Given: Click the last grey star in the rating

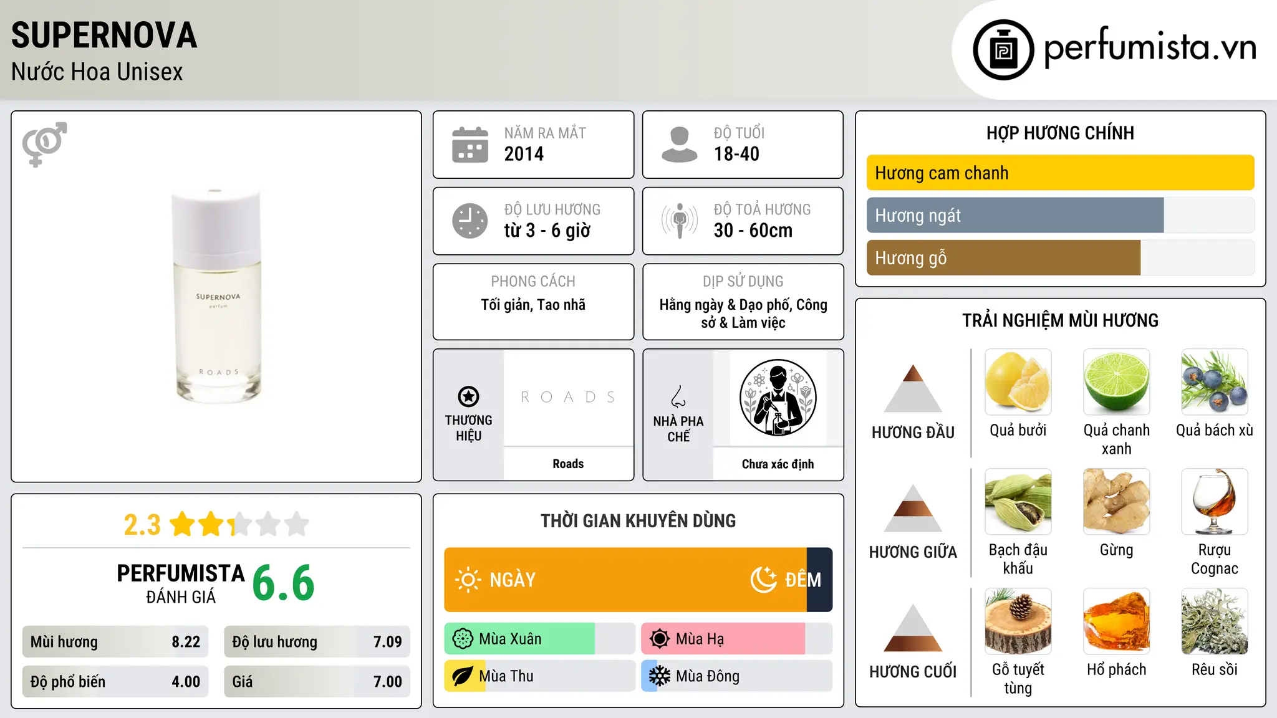Looking at the screenshot, I should pos(297,524).
